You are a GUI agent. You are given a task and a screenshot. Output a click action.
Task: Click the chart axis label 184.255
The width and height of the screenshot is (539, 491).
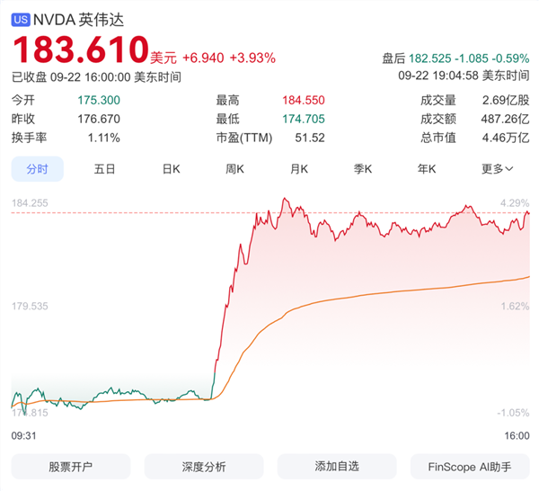[30, 203]
